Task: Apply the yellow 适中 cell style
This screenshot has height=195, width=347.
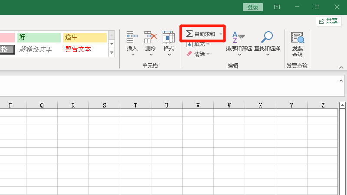Action: (x=85, y=37)
